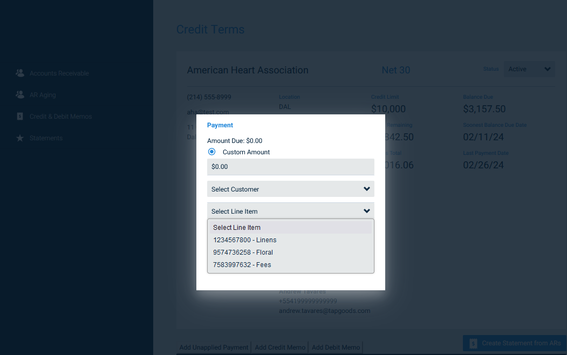
Task: Click Add Debit Memo button
Action: 336,347
